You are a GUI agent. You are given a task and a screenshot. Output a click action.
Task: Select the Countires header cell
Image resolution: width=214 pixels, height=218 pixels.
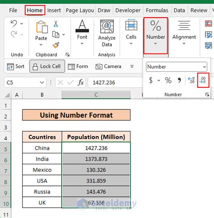[x=42, y=137]
